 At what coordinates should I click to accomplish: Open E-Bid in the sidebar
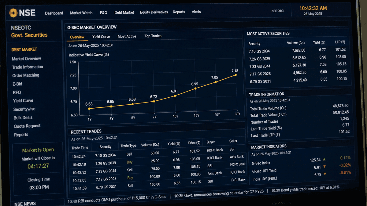tap(17, 84)
